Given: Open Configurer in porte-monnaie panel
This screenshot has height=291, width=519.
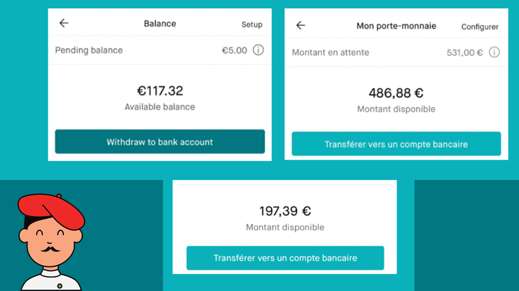Looking at the screenshot, I should (x=479, y=27).
